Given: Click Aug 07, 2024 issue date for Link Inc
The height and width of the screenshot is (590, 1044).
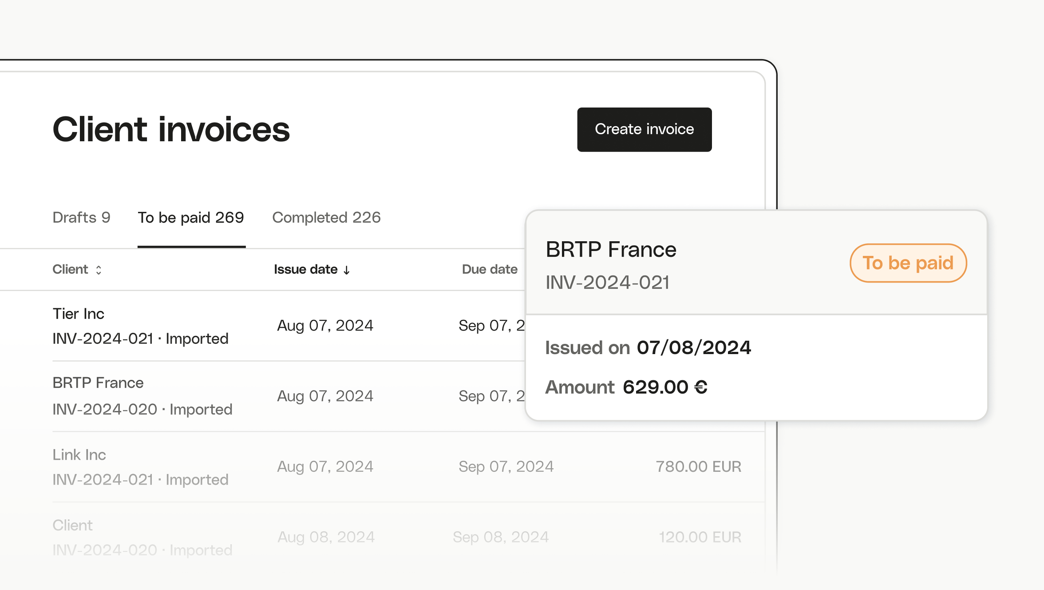Looking at the screenshot, I should [325, 466].
